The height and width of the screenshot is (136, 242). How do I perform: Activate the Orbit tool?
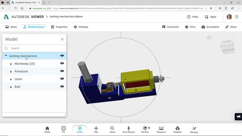[80, 130]
